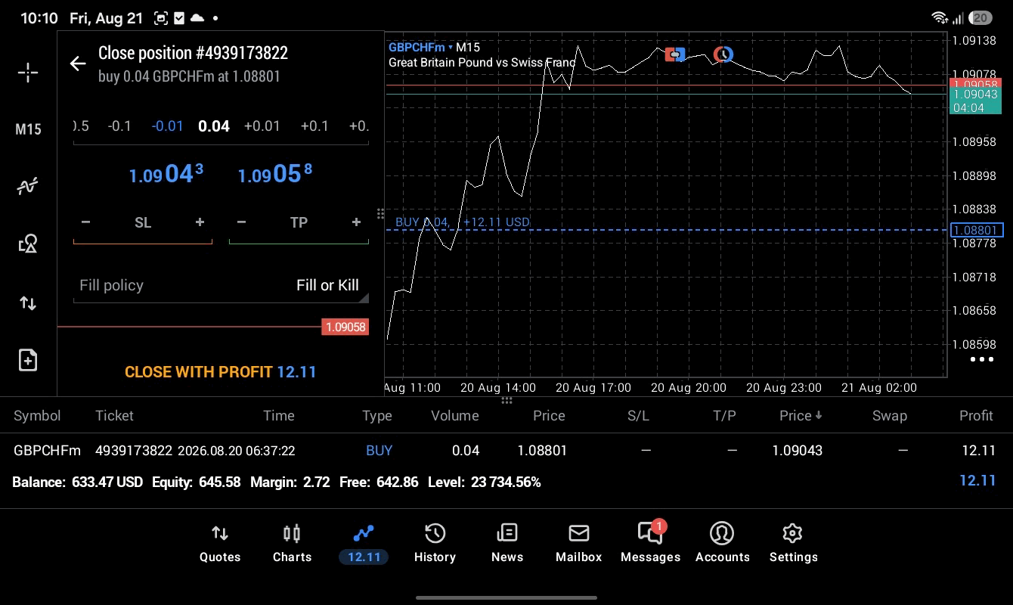
Task: Decrease take profit with TP minus
Action: click(241, 222)
